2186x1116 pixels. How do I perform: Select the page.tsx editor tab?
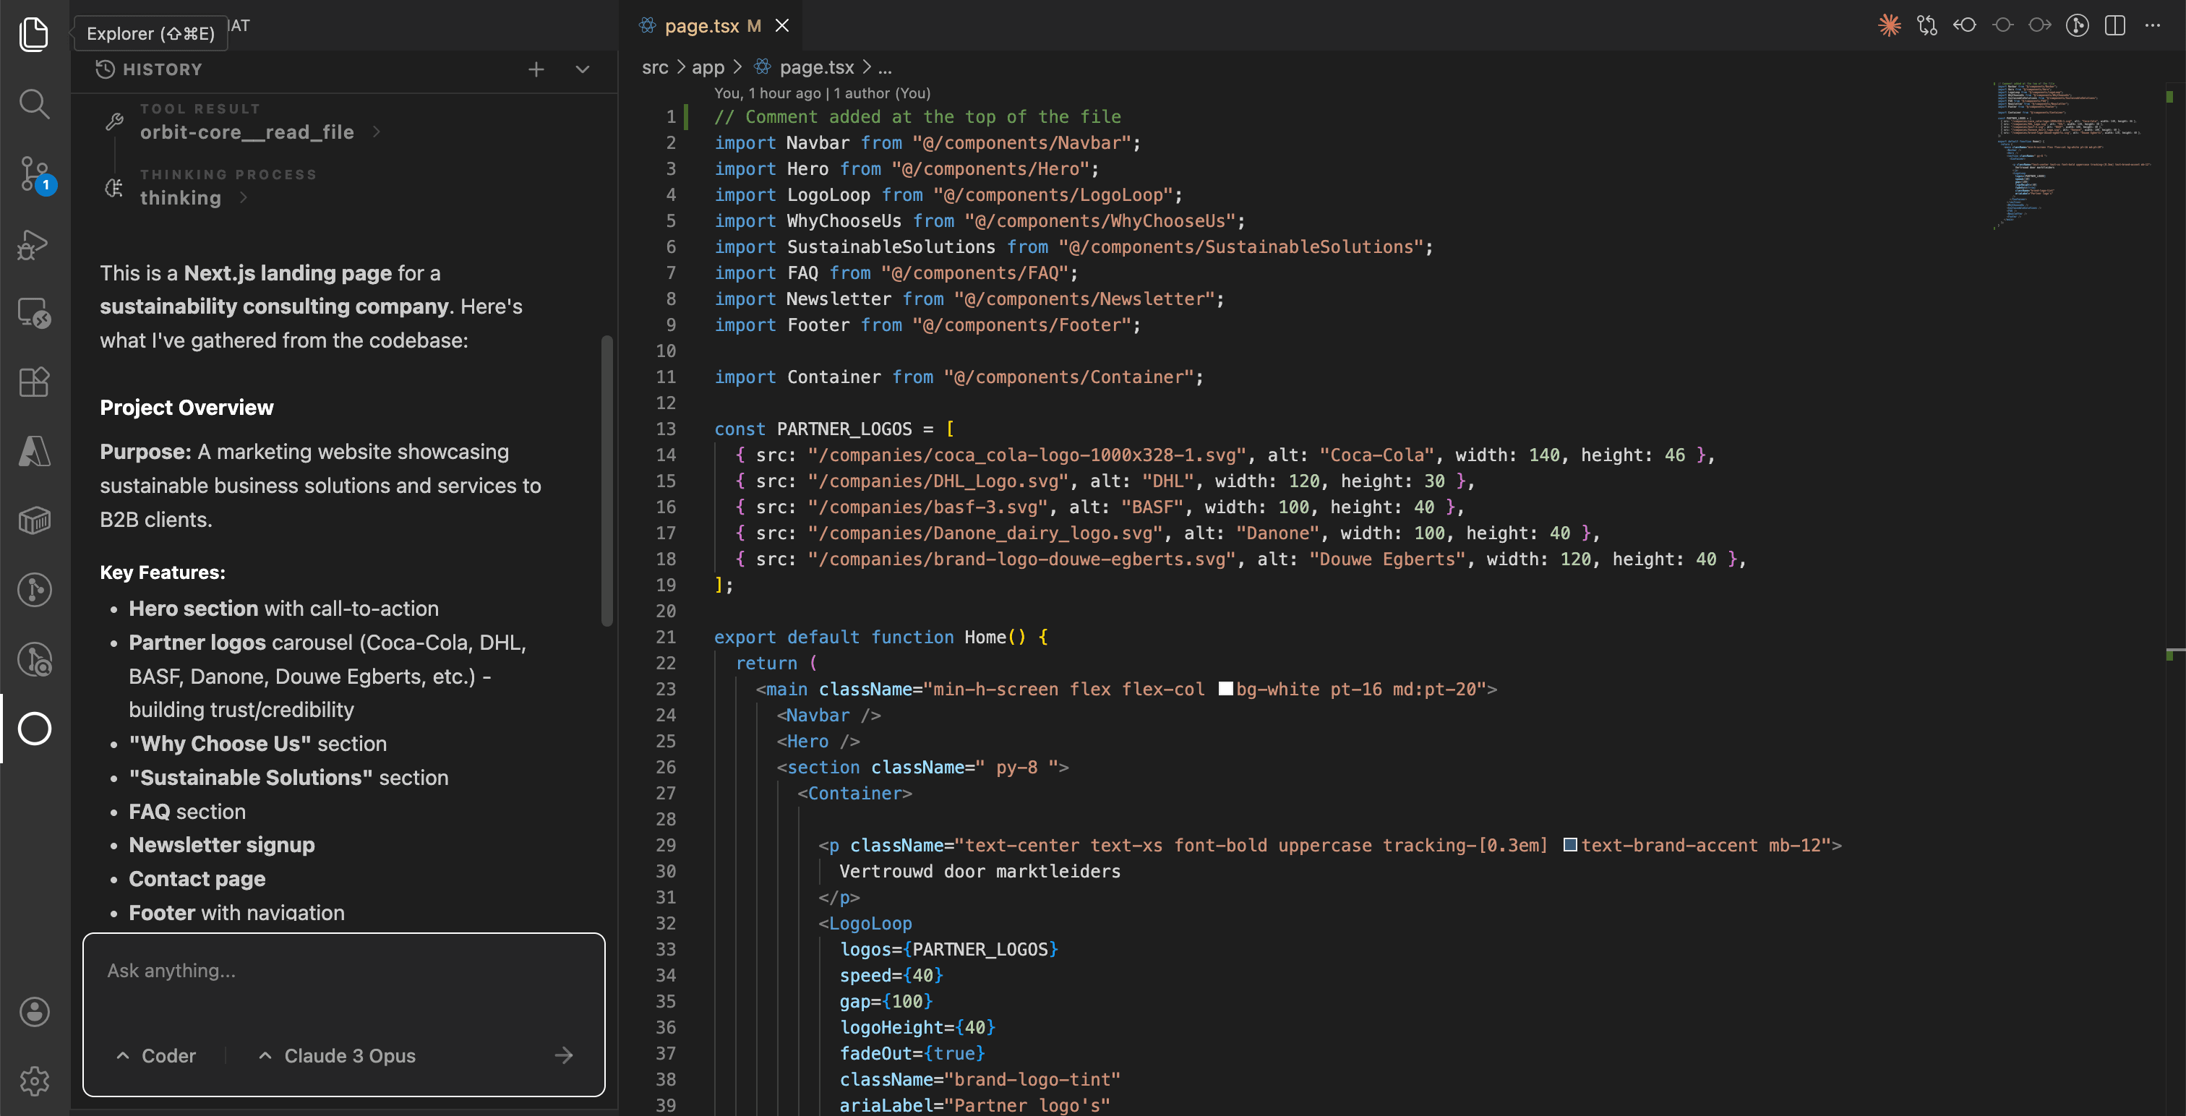click(706, 25)
